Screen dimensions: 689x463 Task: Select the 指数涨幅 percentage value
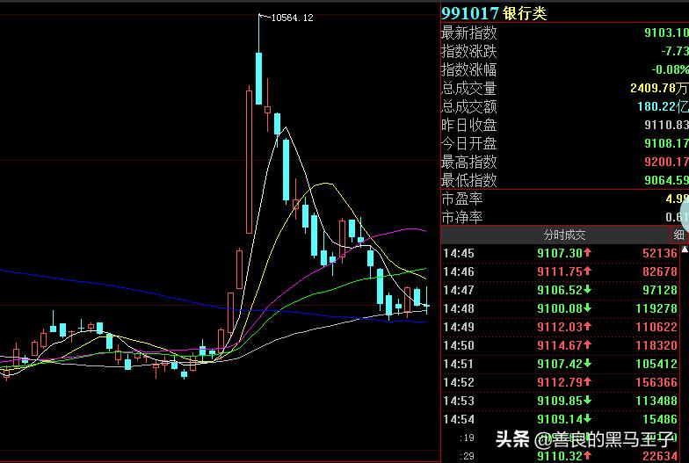(670, 69)
